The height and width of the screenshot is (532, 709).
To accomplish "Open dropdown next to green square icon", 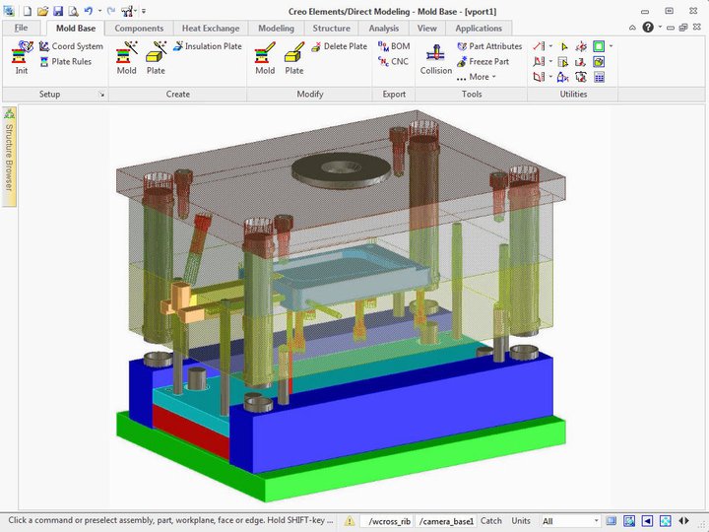I will tap(611, 46).
